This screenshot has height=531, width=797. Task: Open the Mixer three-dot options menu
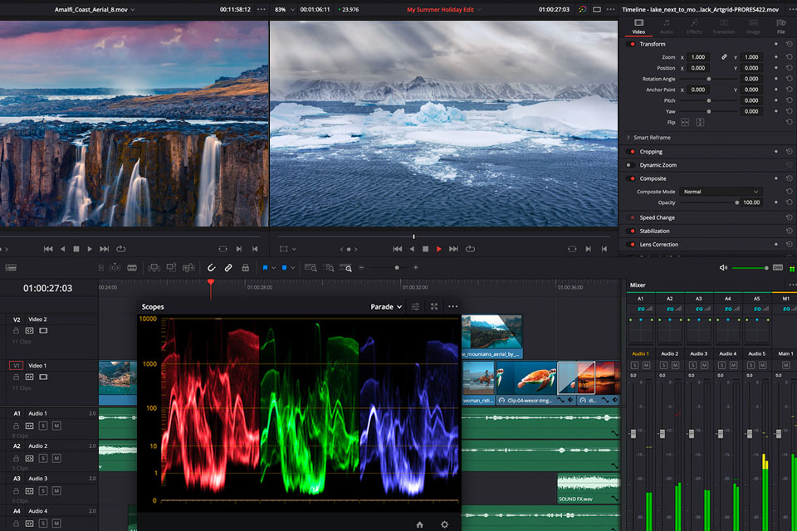[792, 285]
